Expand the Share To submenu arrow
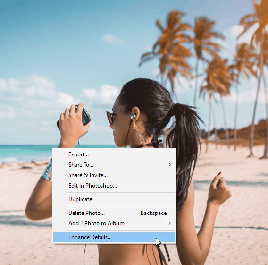 (169, 165)
